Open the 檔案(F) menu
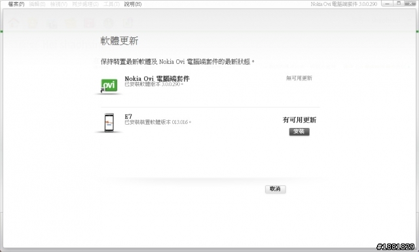Image resolution: width=419 pixels, height=252 pixels. point(16,4)
